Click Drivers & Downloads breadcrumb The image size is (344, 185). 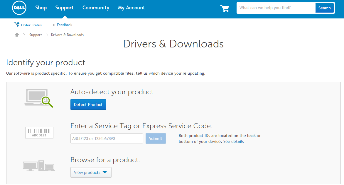67,35
